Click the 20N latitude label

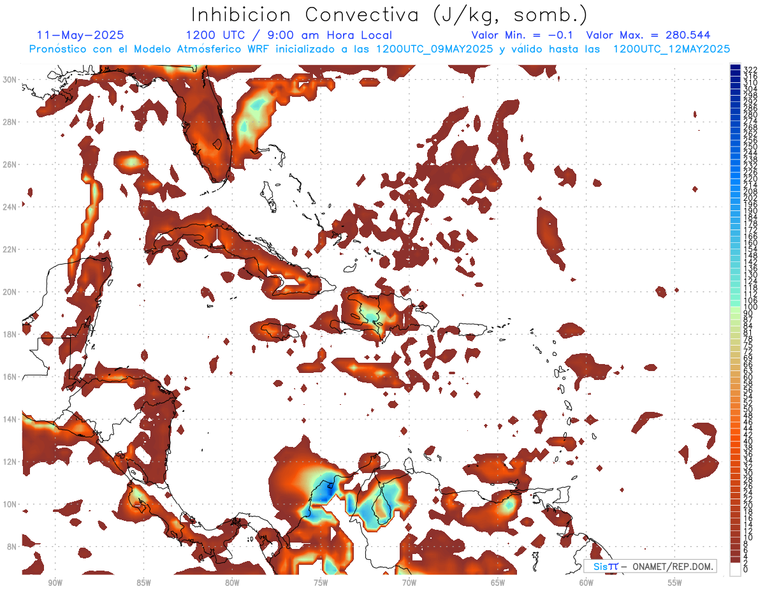coord(11,291)
